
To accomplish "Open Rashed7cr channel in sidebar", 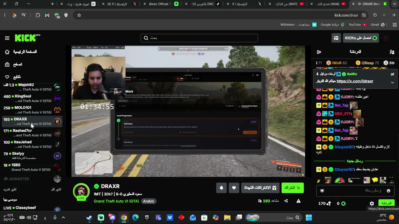I will (x=32, y=133).
